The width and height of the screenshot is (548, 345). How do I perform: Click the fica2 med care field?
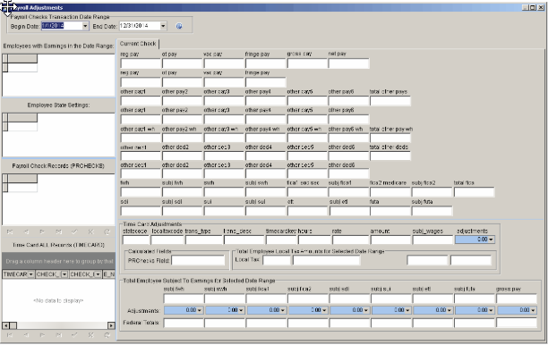point(390,192)
